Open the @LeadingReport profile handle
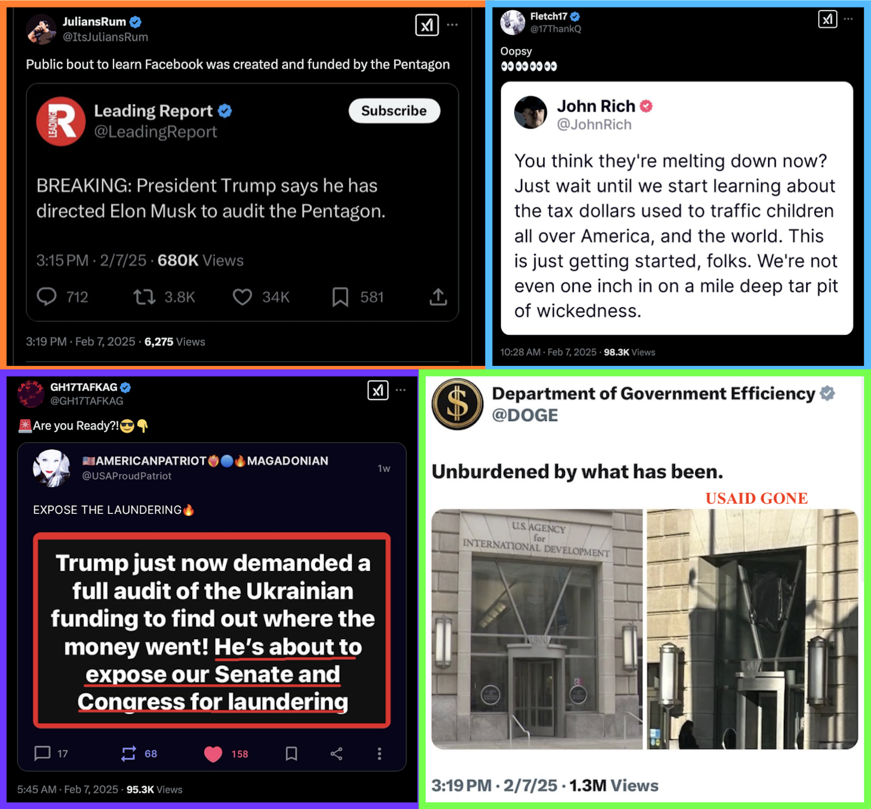 [155, 132]
